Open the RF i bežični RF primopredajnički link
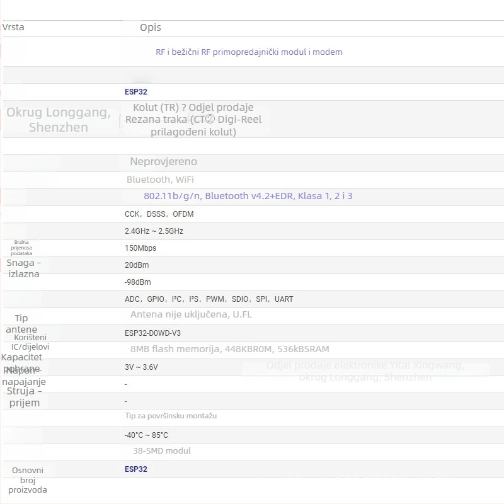 click(x=249, y=52)
